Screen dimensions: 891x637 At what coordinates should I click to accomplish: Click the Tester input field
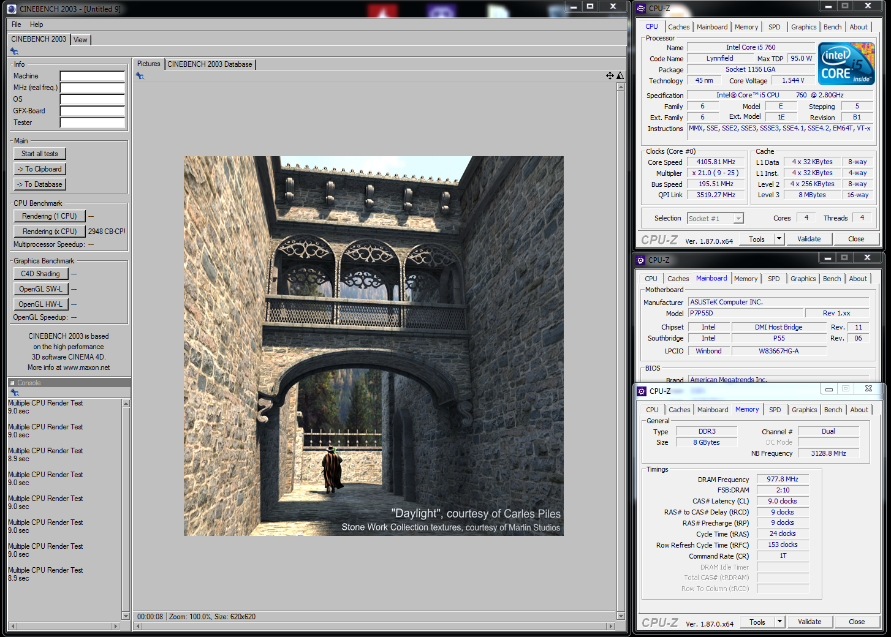point(93,123)
